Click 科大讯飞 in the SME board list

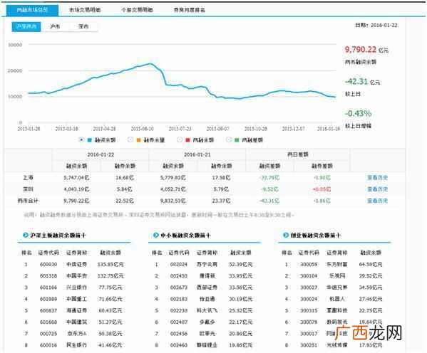tap(207, 310)
